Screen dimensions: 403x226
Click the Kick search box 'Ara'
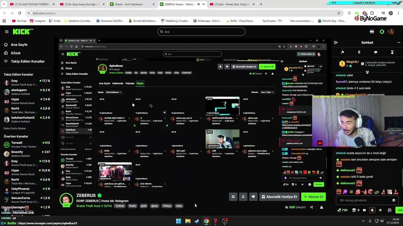pos(201,32)
